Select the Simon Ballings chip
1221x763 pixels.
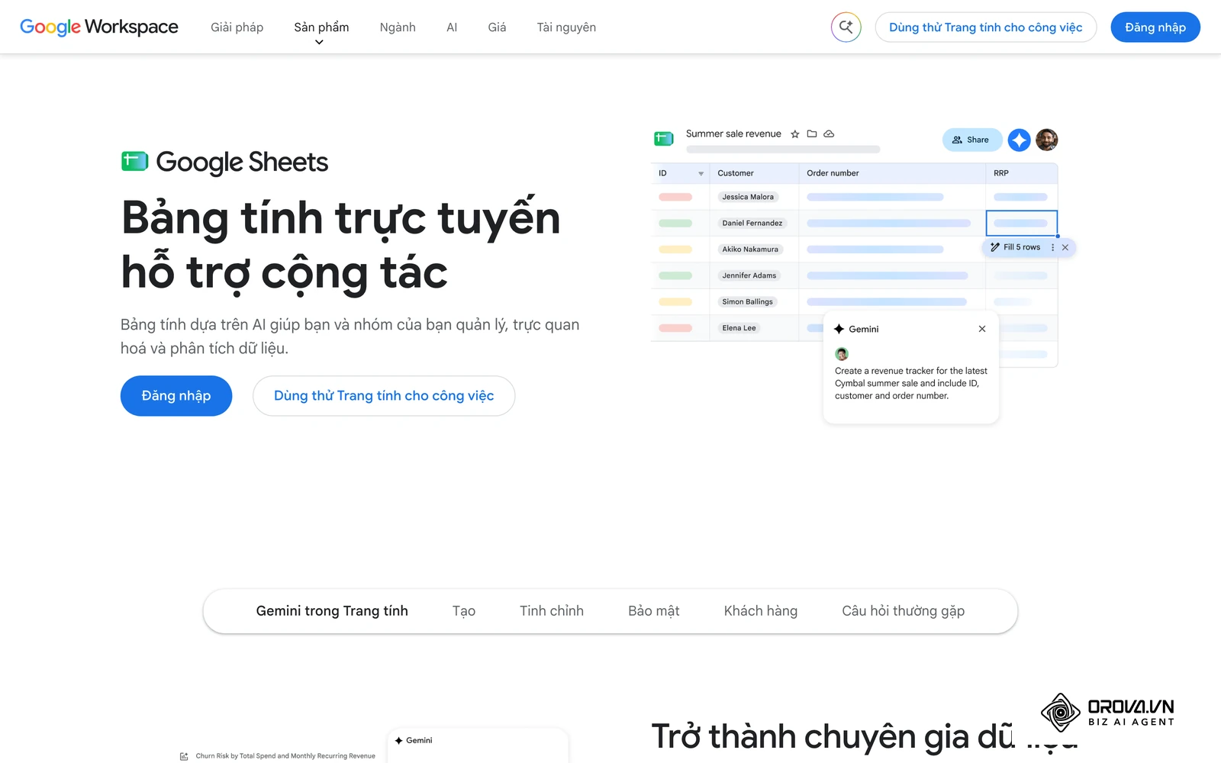(x=747, y=301)
